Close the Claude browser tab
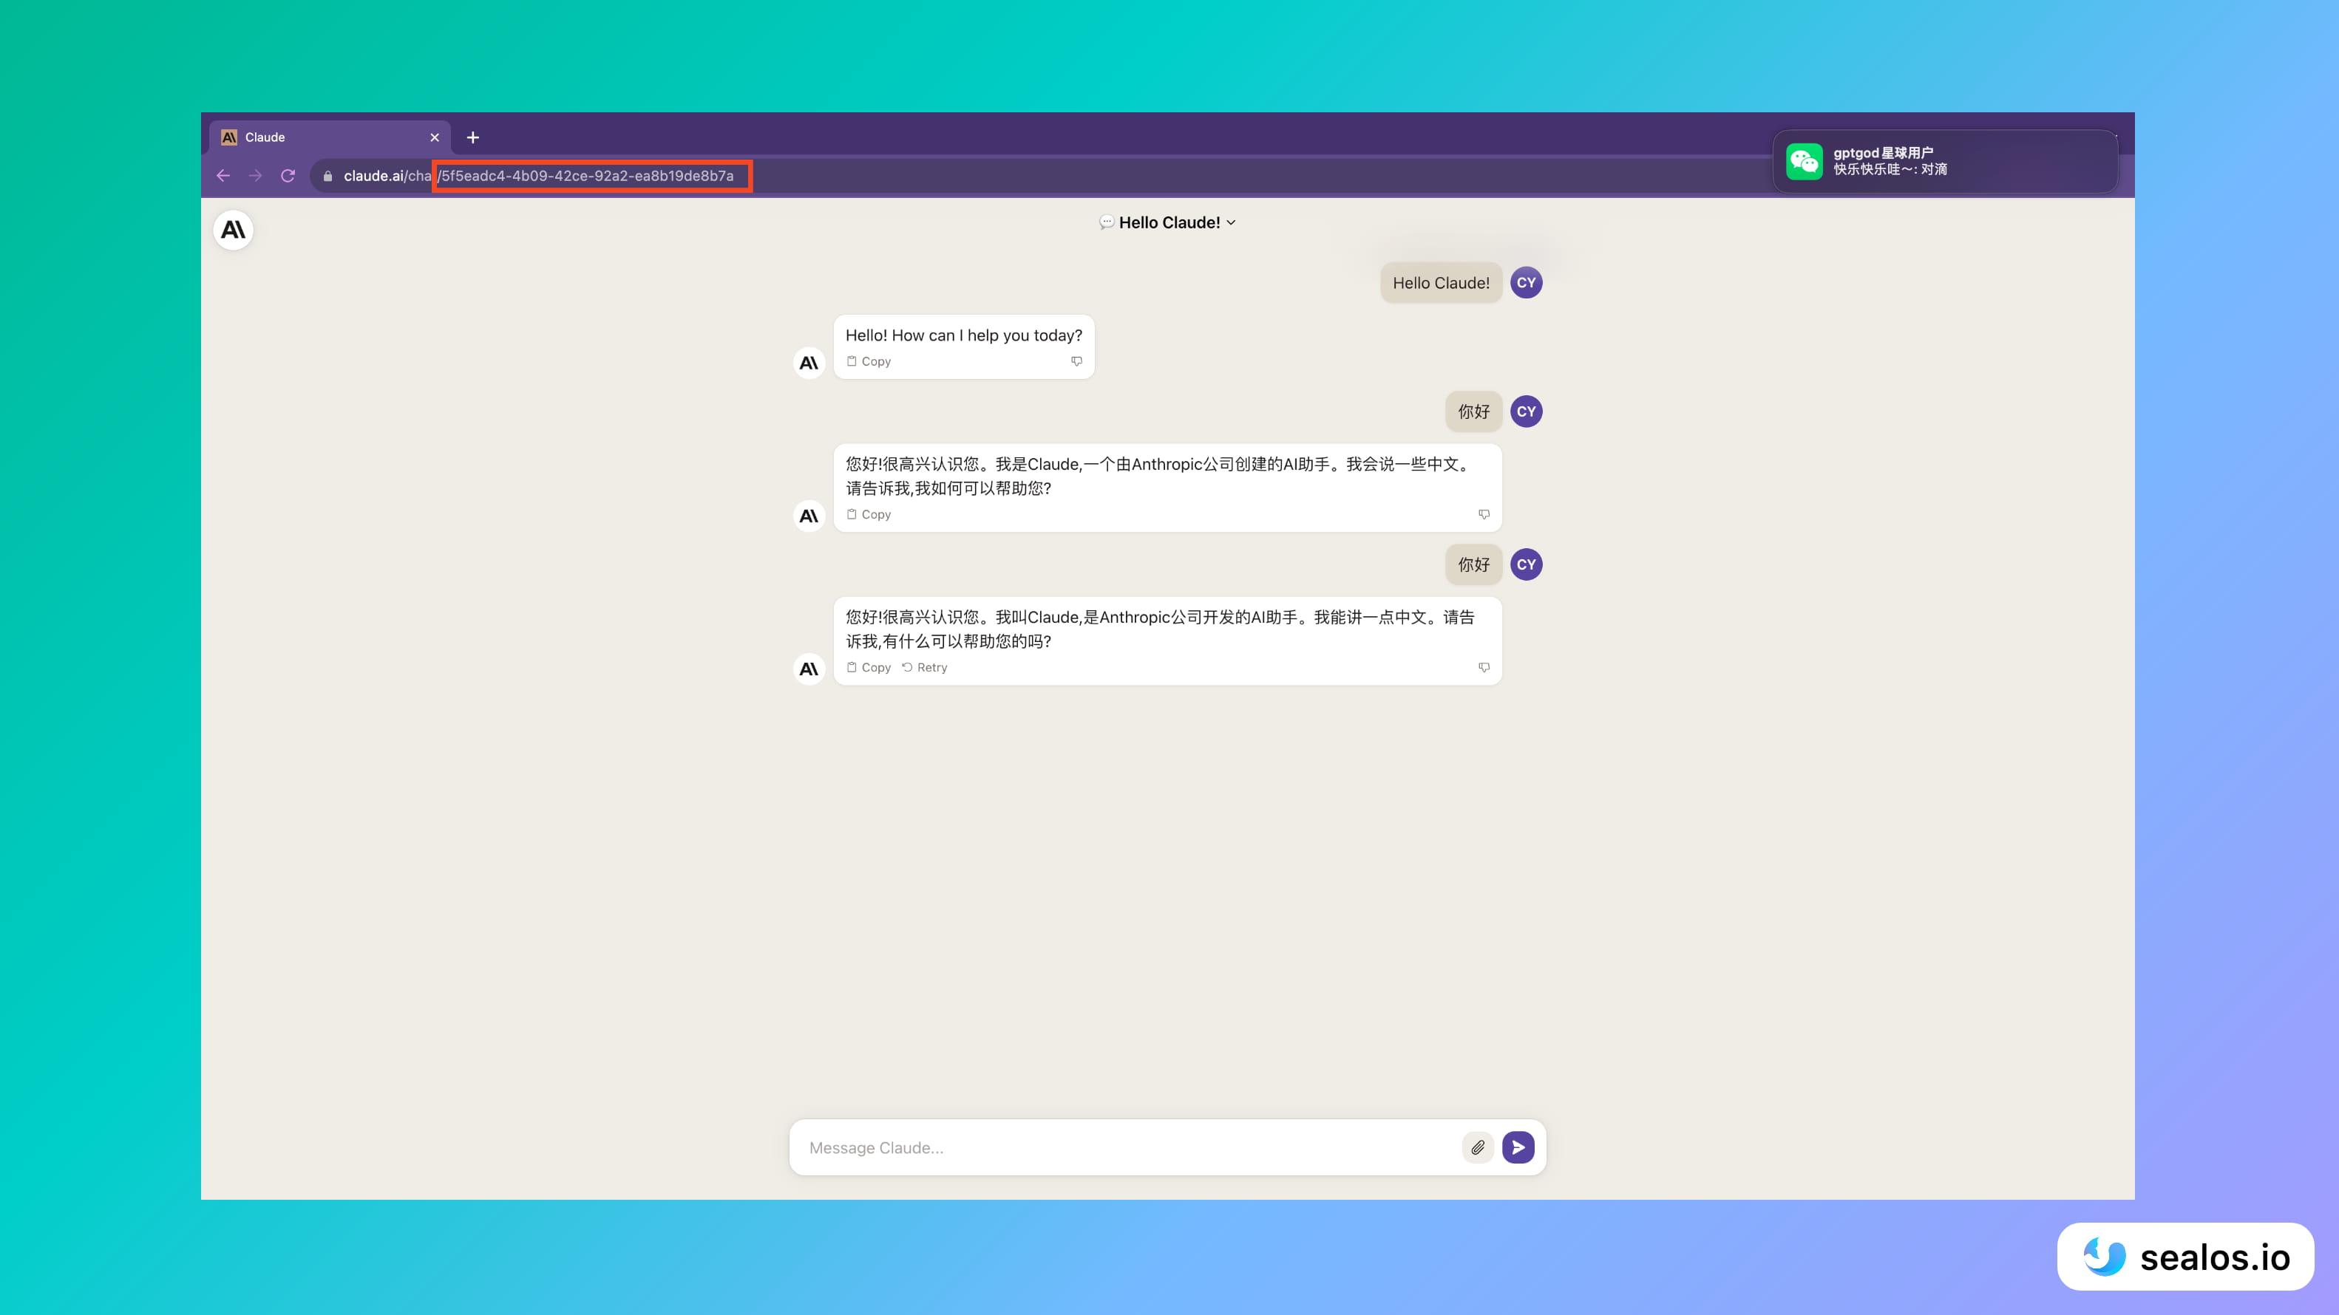The image size is (2339, 1315). pos(434,137)
